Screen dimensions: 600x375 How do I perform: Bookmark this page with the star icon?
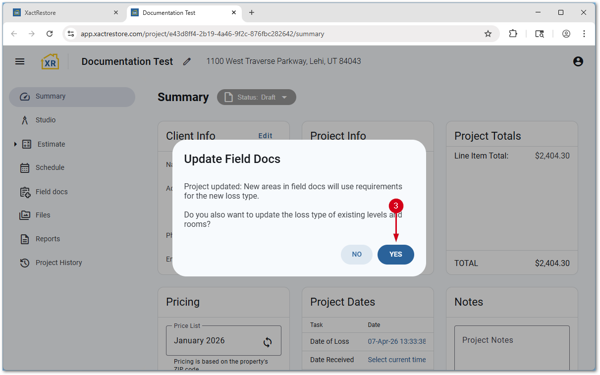[x=488, y=34]
